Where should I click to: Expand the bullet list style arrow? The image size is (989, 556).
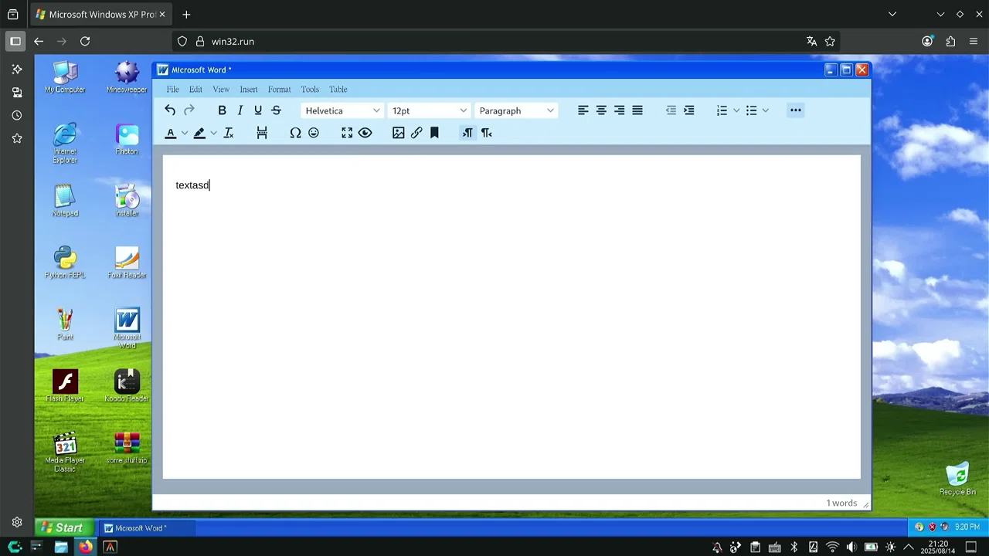tap(766, 110)
